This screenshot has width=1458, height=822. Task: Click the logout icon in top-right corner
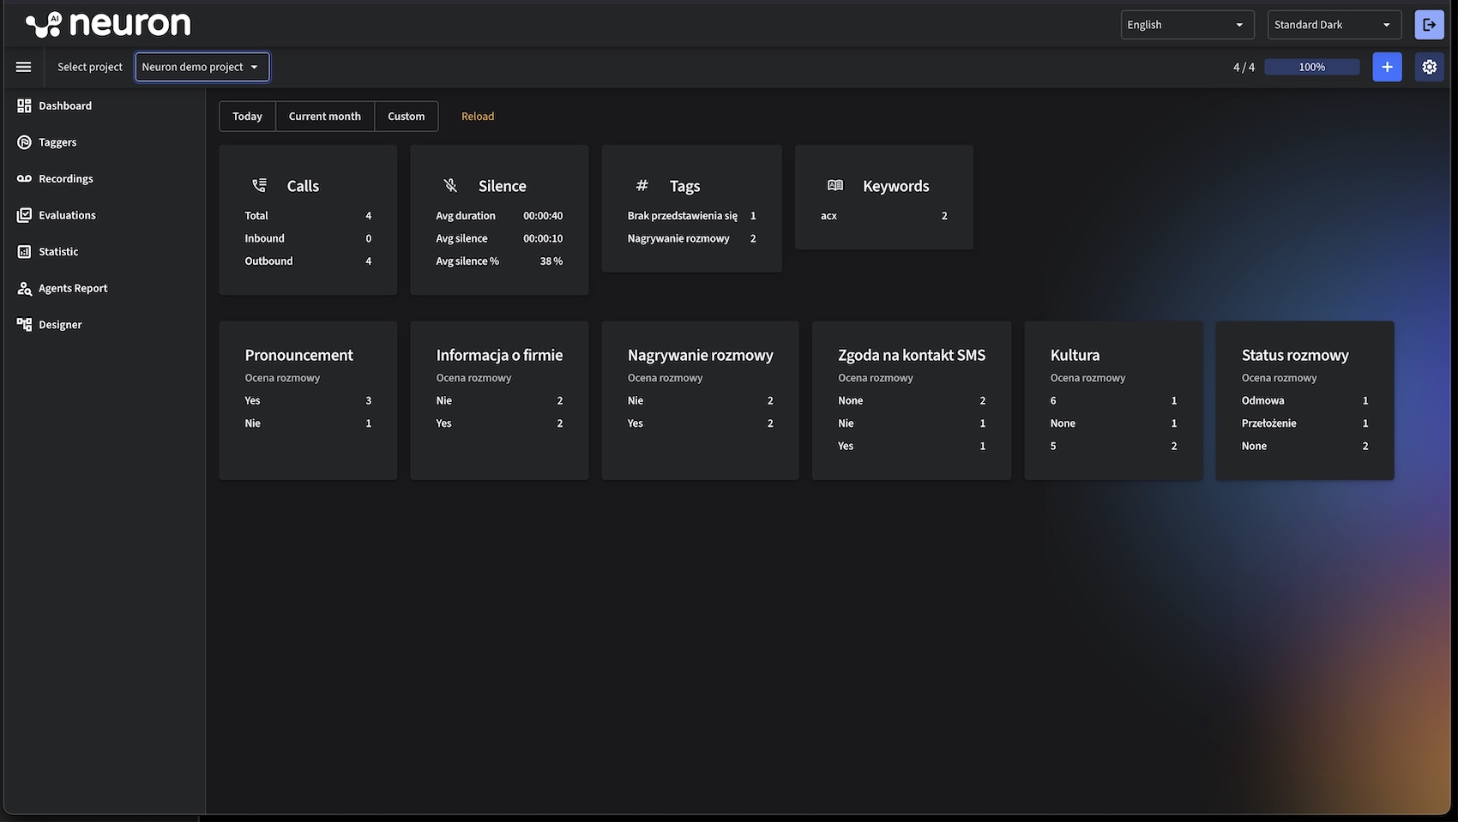coord(1428,25)
